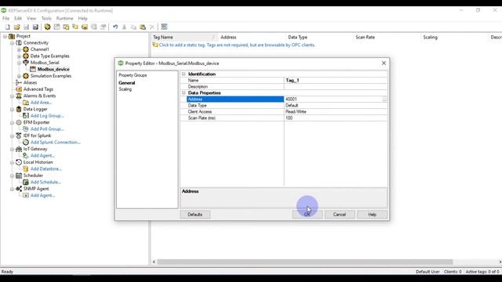Click the Data Logger icon
Screen dimensions: 502x282
tap(19, 109)
